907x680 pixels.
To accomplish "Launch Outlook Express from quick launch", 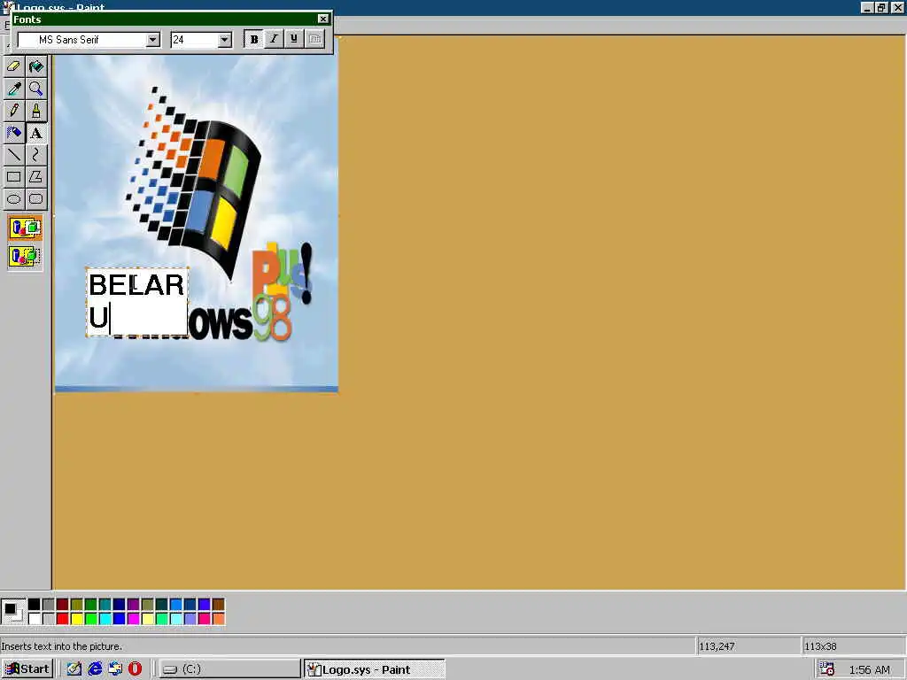I will pos(115,669).
